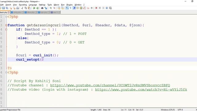Toggle file monitoring eye icon
The image size is (197, 111).
pyautogui.click(x=92, y=8)
